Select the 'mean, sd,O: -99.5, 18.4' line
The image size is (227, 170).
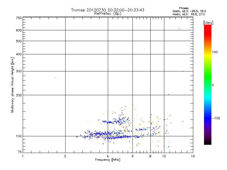point(189,11)
